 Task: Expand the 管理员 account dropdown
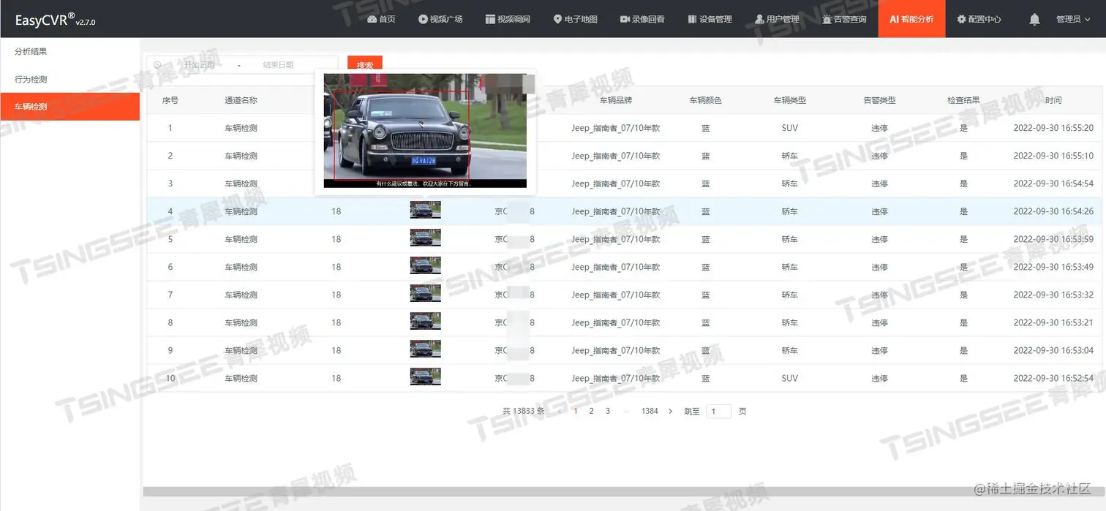pos(1074,19)
